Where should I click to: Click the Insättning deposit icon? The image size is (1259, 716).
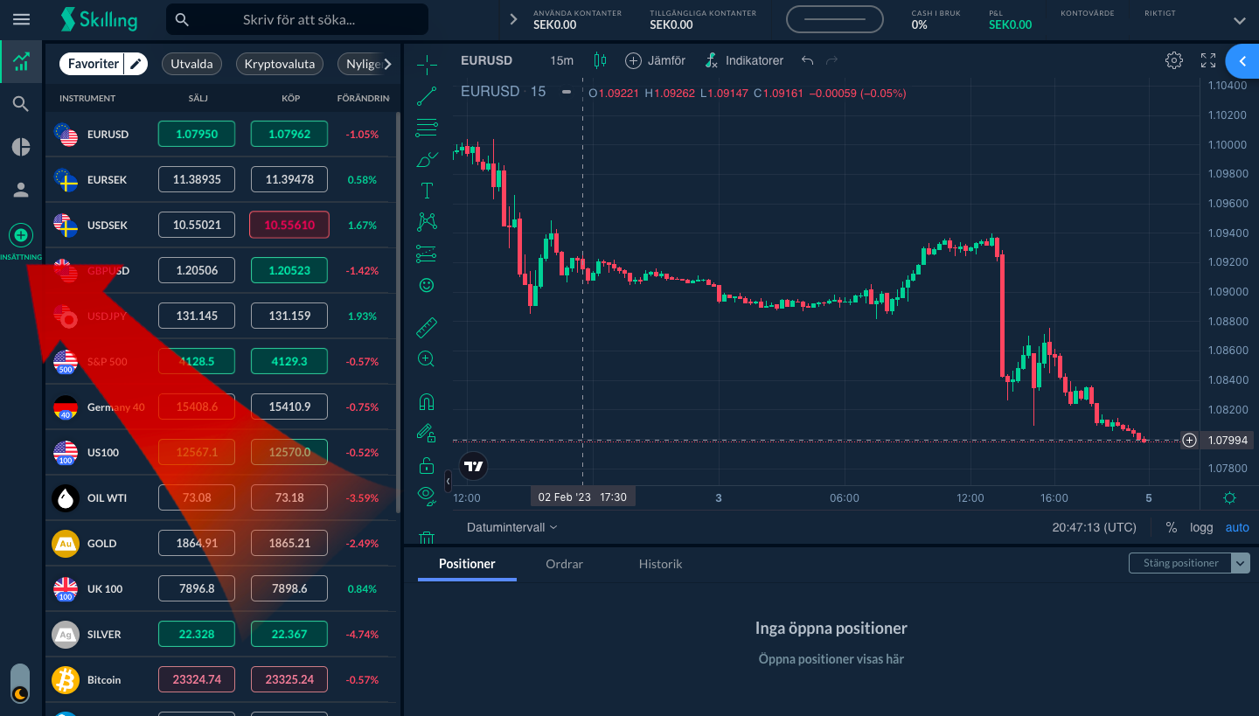coord(21,235)
